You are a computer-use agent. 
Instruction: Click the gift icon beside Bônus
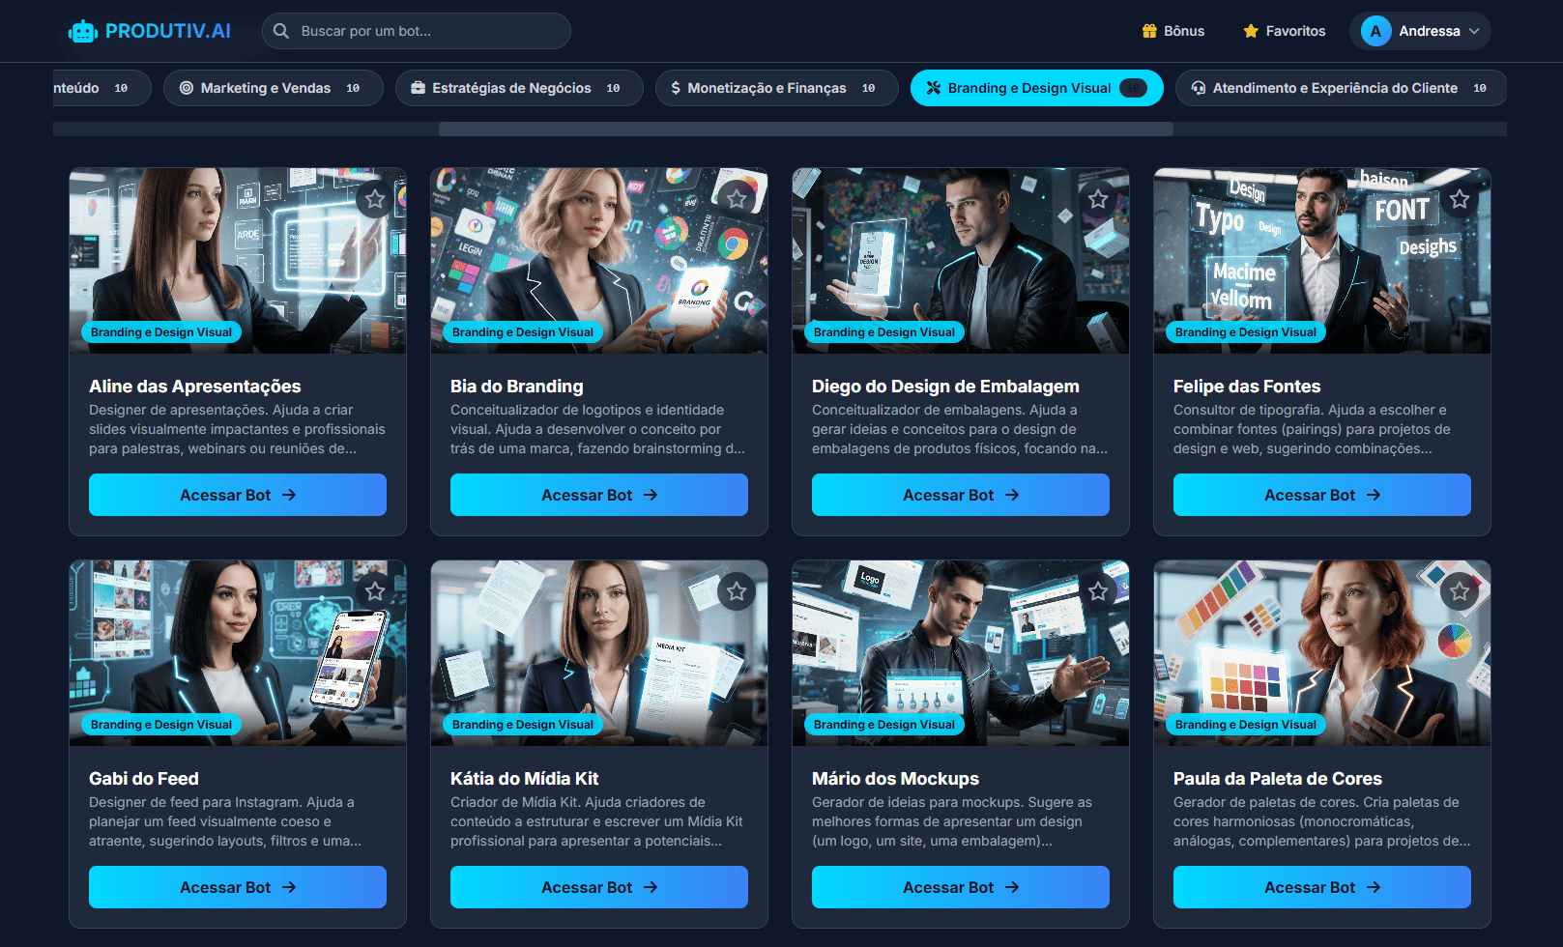(x=1149, y=31)
